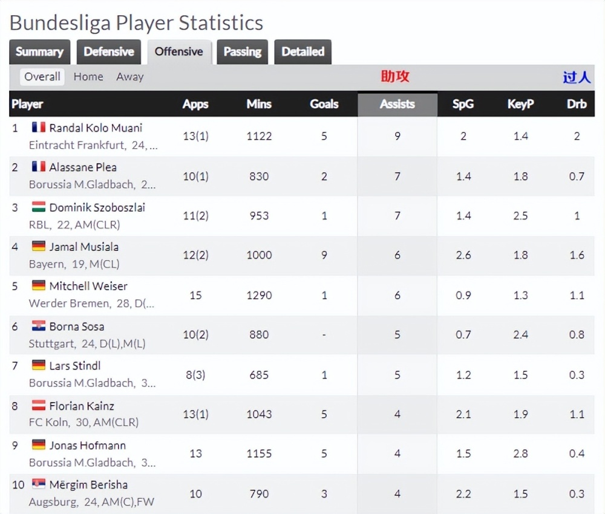
Task: Click the Austrian flag beside Florian Kainz
Action: 39,405
